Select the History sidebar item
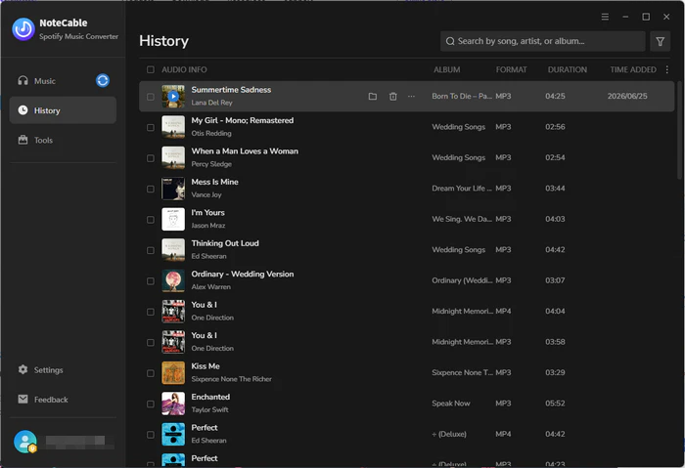 click(x=63, y=110)
